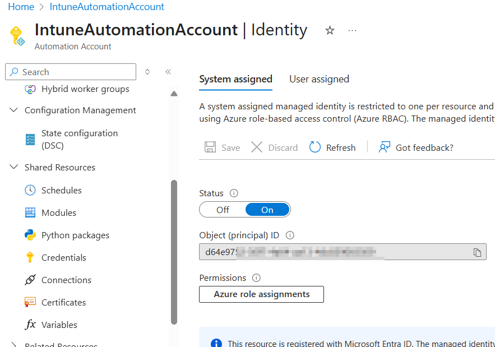Screen dimensions: 495x347
Task: Select the System assigned tab
Action: click(235, 79)
